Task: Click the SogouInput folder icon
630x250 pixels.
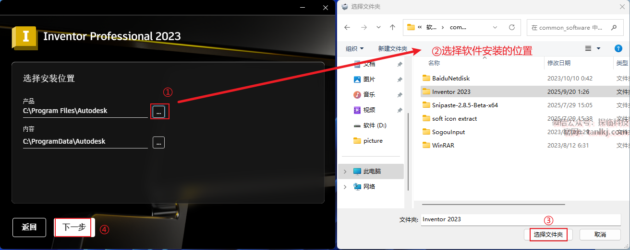Action: [x=426, y=132]
